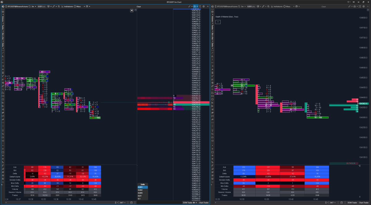Click fullscreen icon in right chart header

[360, 6]
